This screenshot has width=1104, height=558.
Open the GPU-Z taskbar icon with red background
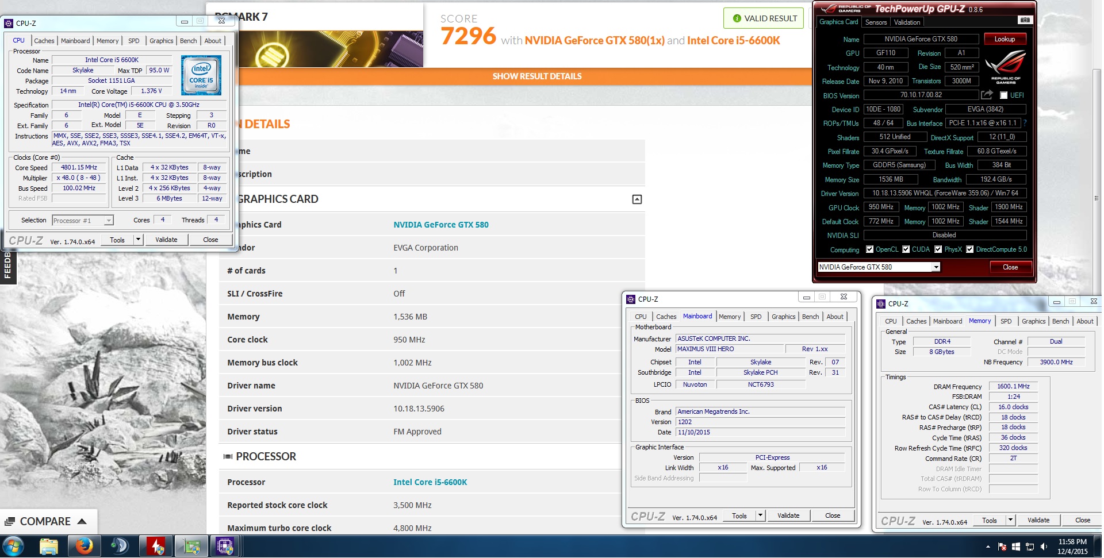click(x=155, y=546)
